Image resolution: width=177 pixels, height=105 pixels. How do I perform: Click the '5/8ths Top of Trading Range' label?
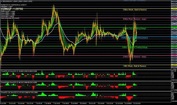(x=134, y=28)
